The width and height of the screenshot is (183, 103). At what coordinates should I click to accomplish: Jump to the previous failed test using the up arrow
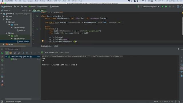(31, 53)
